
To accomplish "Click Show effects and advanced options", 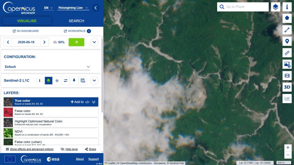I will click(30, 149).
